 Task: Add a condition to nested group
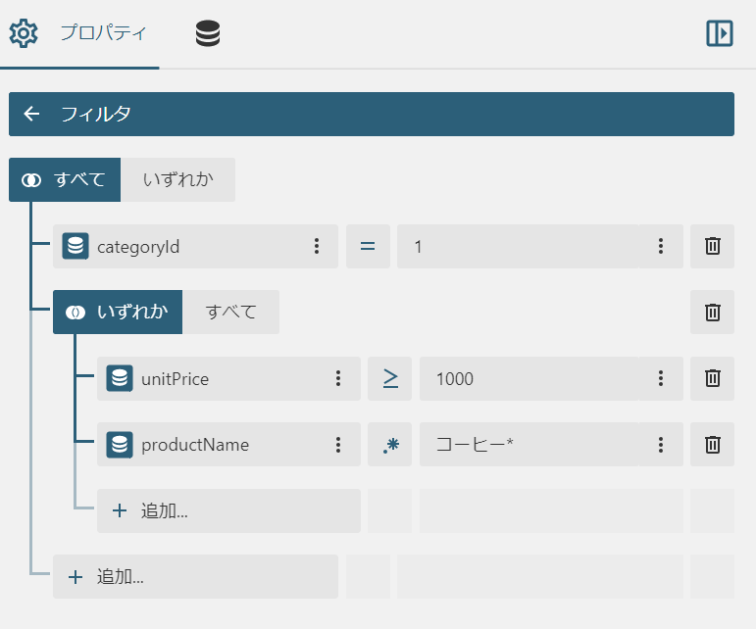click(228, 511)
